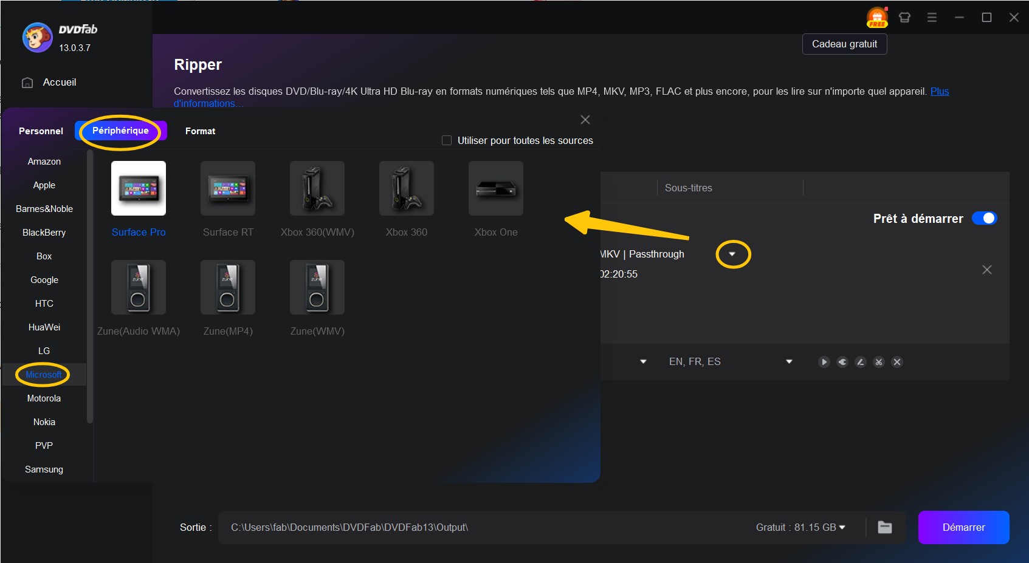The height and width of the screenshot is (563, 1029).
Task: Open the free space dropdown next to 81.15 GB
Action: point(842,527)
